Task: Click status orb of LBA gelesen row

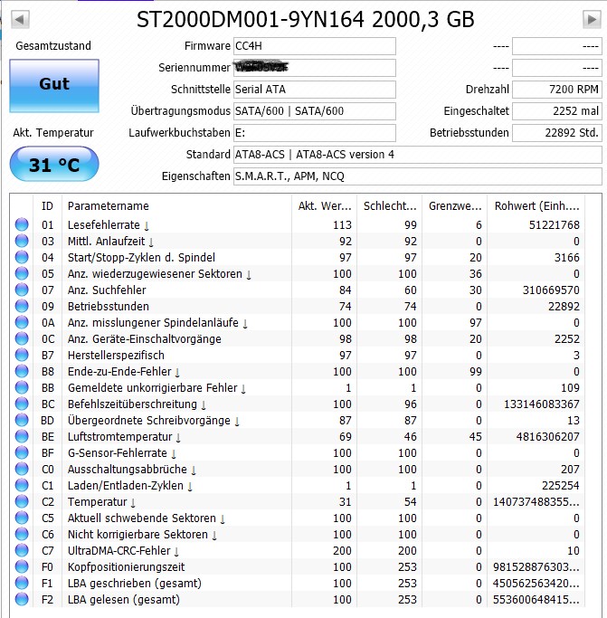Action: coord(22,599)
